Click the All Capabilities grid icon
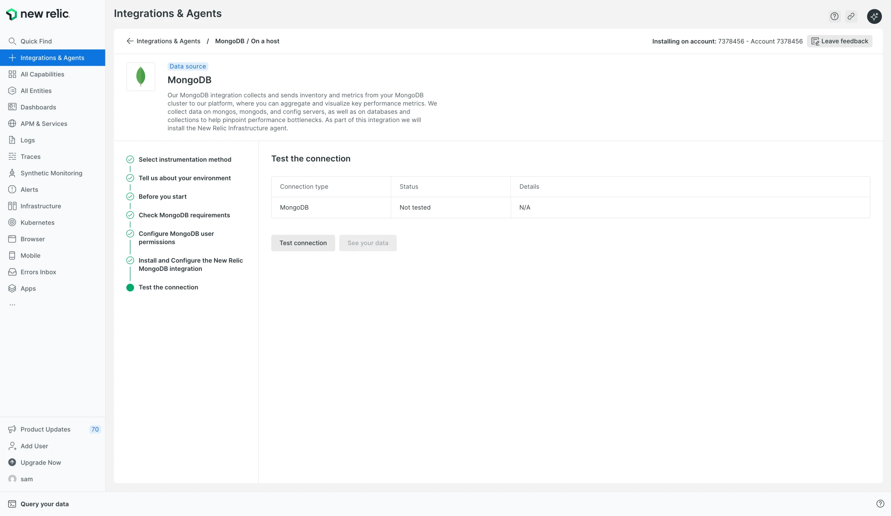The image size is (891, 516). (x=12, y=74)
